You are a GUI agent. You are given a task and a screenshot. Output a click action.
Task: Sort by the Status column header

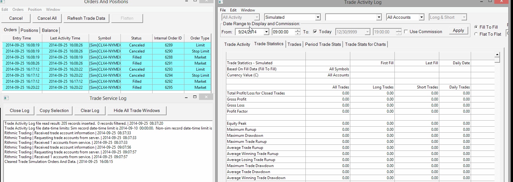[x=136, y=38]
